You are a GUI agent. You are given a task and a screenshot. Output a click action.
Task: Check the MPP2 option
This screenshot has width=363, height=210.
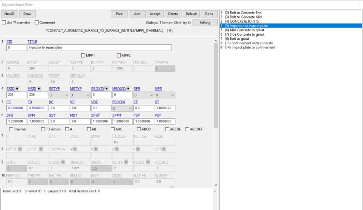(119, 56)
